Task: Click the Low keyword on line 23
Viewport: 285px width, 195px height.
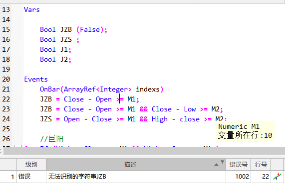Action: pos(190,109)
